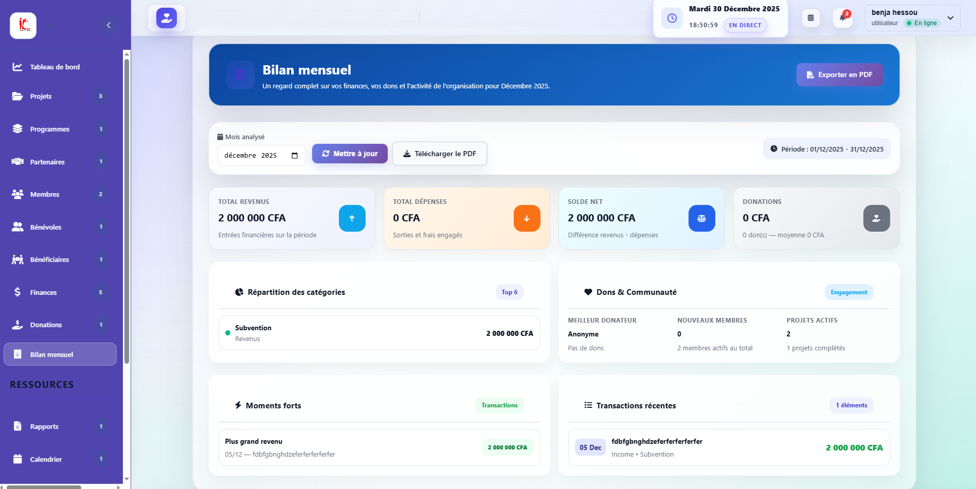Open the calendar icon in the header

810,18
